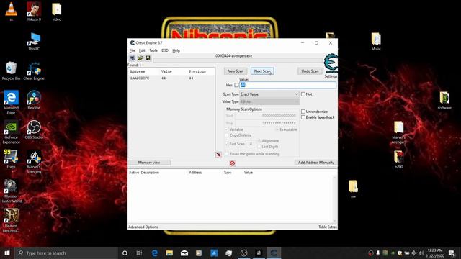Click the taskbar search box
Screen dimensions: 461x259
click(x=66, y=253)
